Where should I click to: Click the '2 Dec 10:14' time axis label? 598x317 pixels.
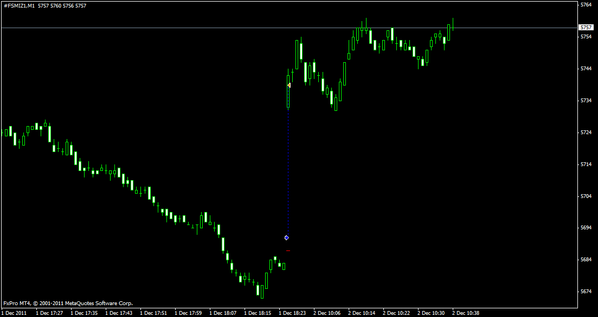coord(362,313)
